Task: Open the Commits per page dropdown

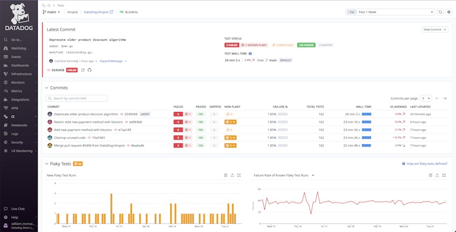Action: (x=426, y=99)
